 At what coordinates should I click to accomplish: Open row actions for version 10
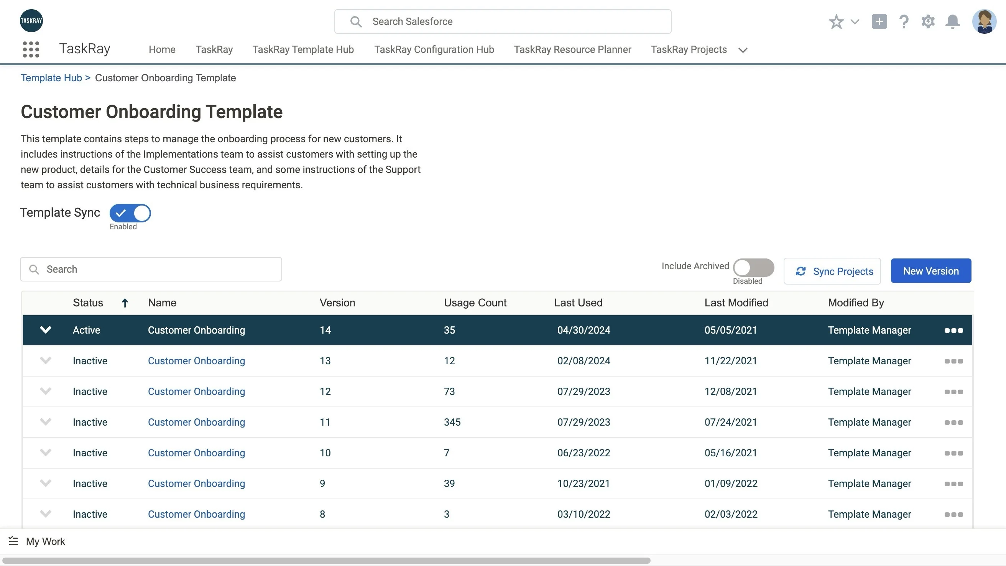(x=953, y=453)
